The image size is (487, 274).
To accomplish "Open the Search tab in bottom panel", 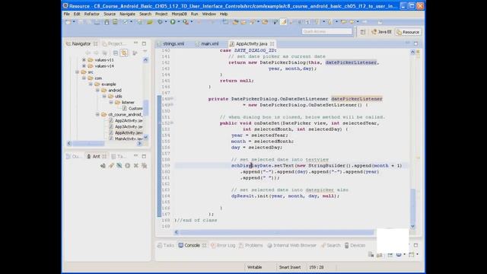I will (x=331, y=245).
